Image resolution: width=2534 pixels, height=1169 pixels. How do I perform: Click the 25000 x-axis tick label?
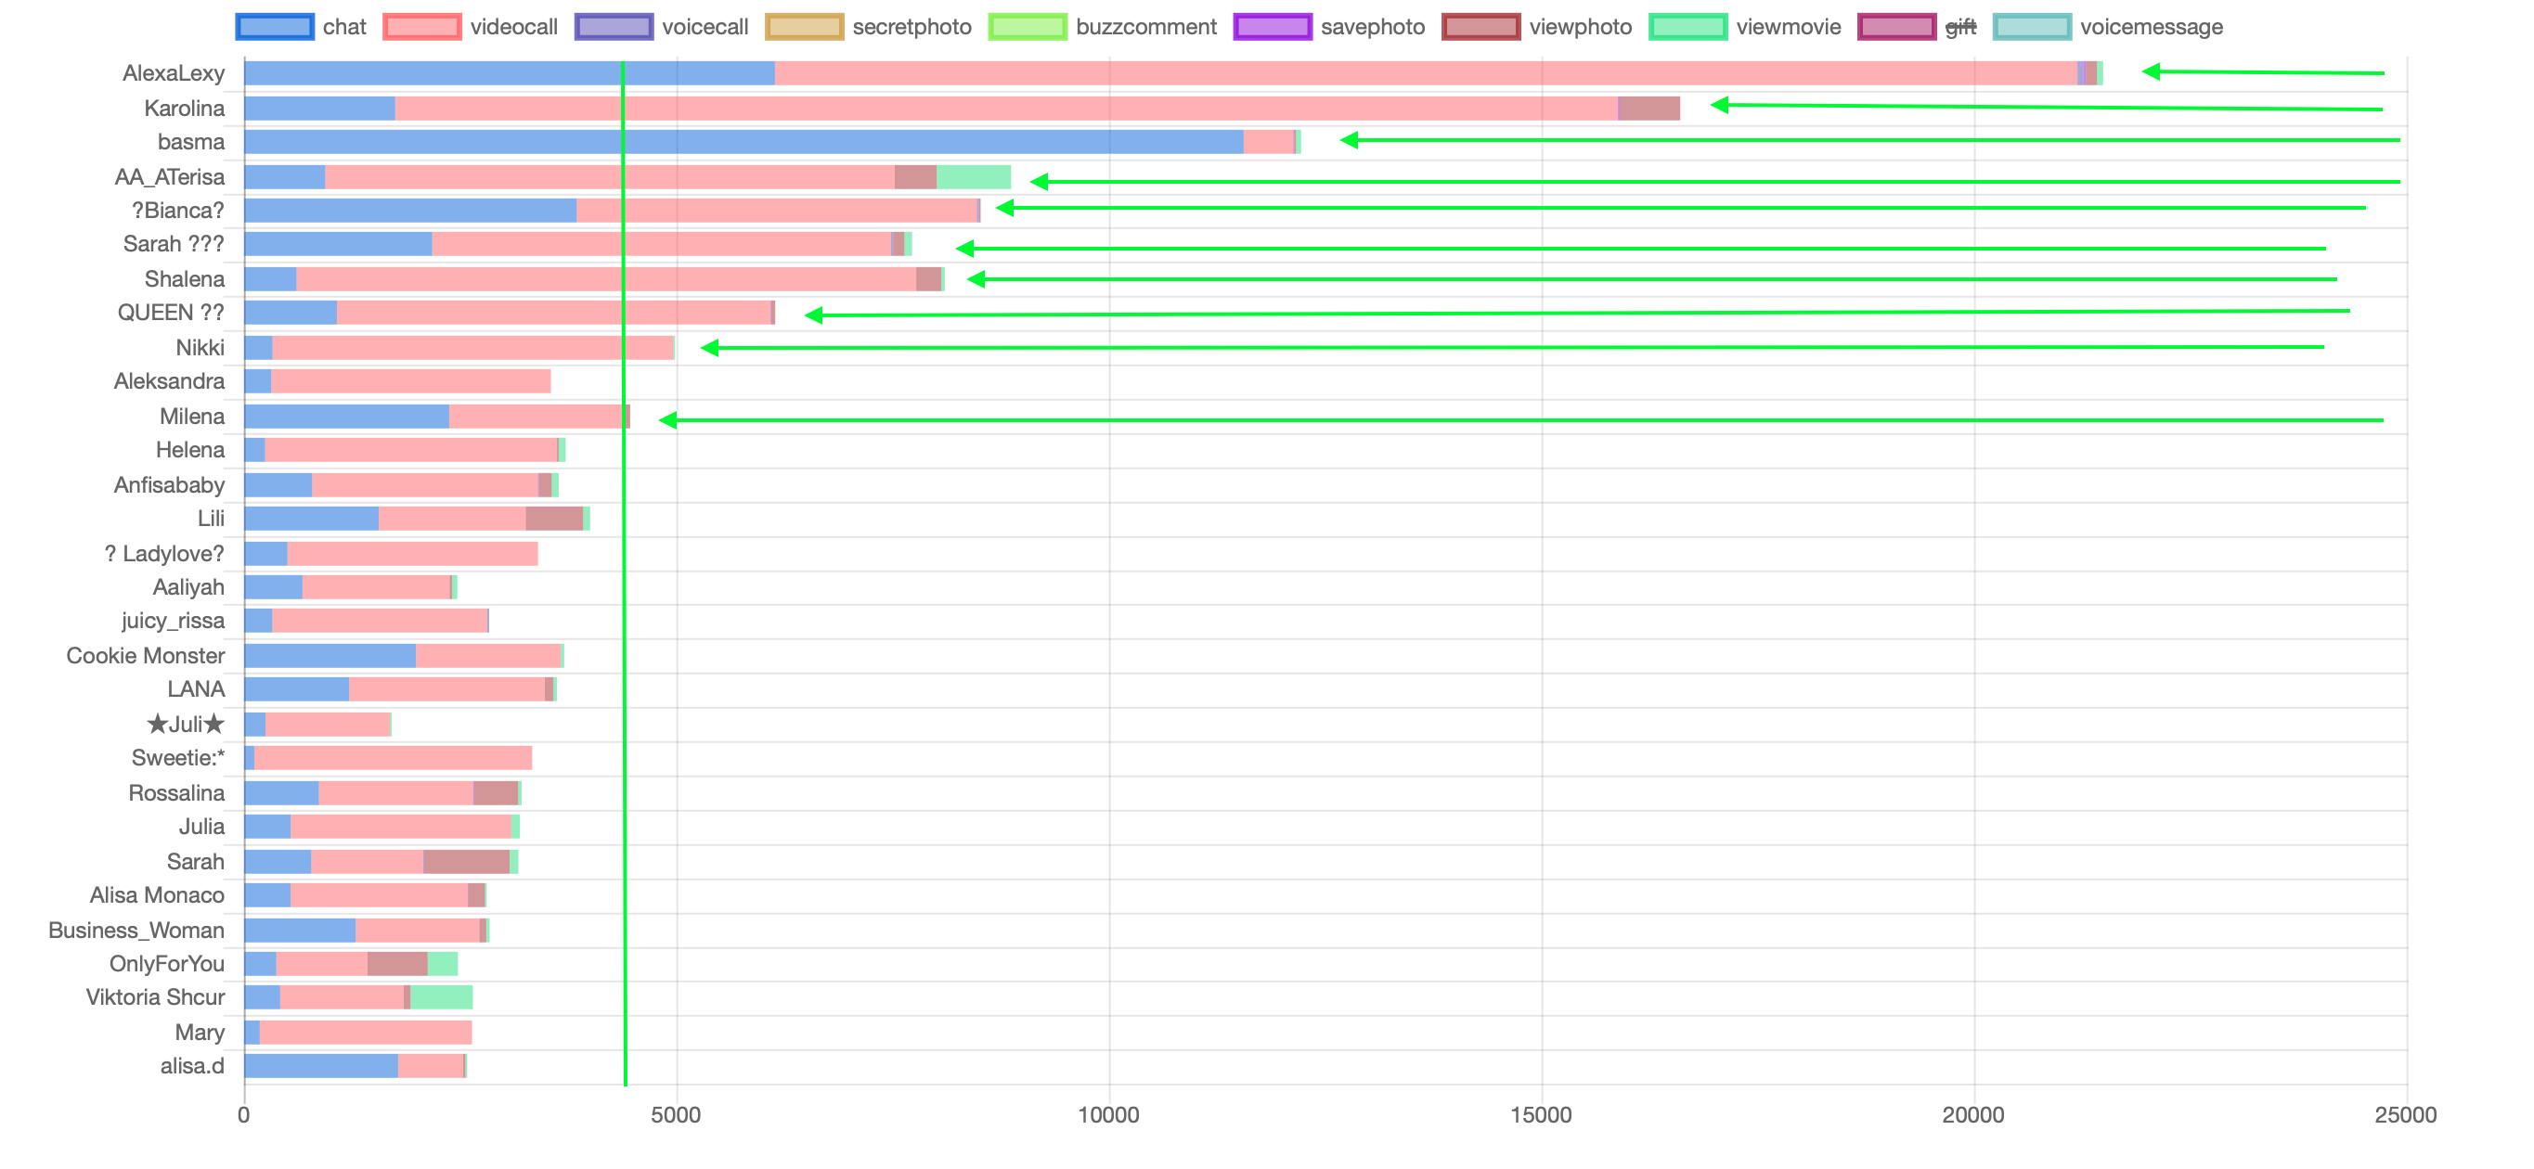pyautogui.click(x=2406, y=1115)
